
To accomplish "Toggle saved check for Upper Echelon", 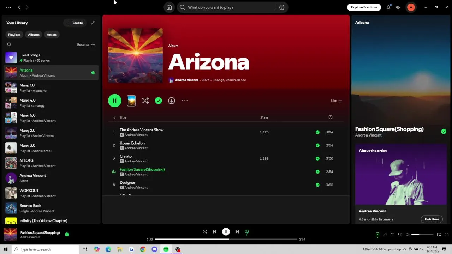I will (317, 145).
